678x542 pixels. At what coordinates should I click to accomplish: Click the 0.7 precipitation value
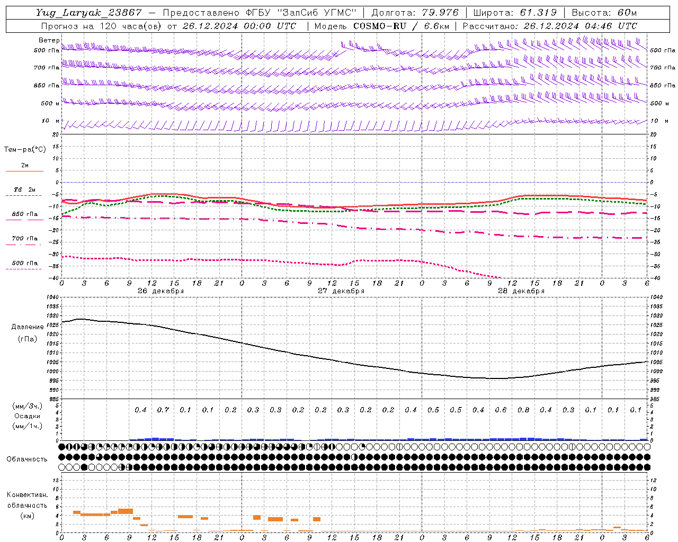pyautogui.click(x=163, y=410)
